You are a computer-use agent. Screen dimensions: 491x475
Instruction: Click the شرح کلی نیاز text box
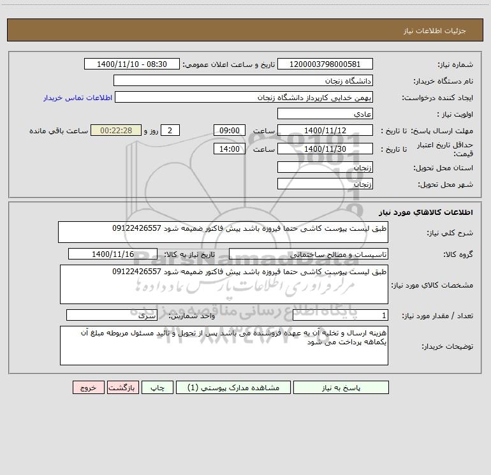click(223, 232)
